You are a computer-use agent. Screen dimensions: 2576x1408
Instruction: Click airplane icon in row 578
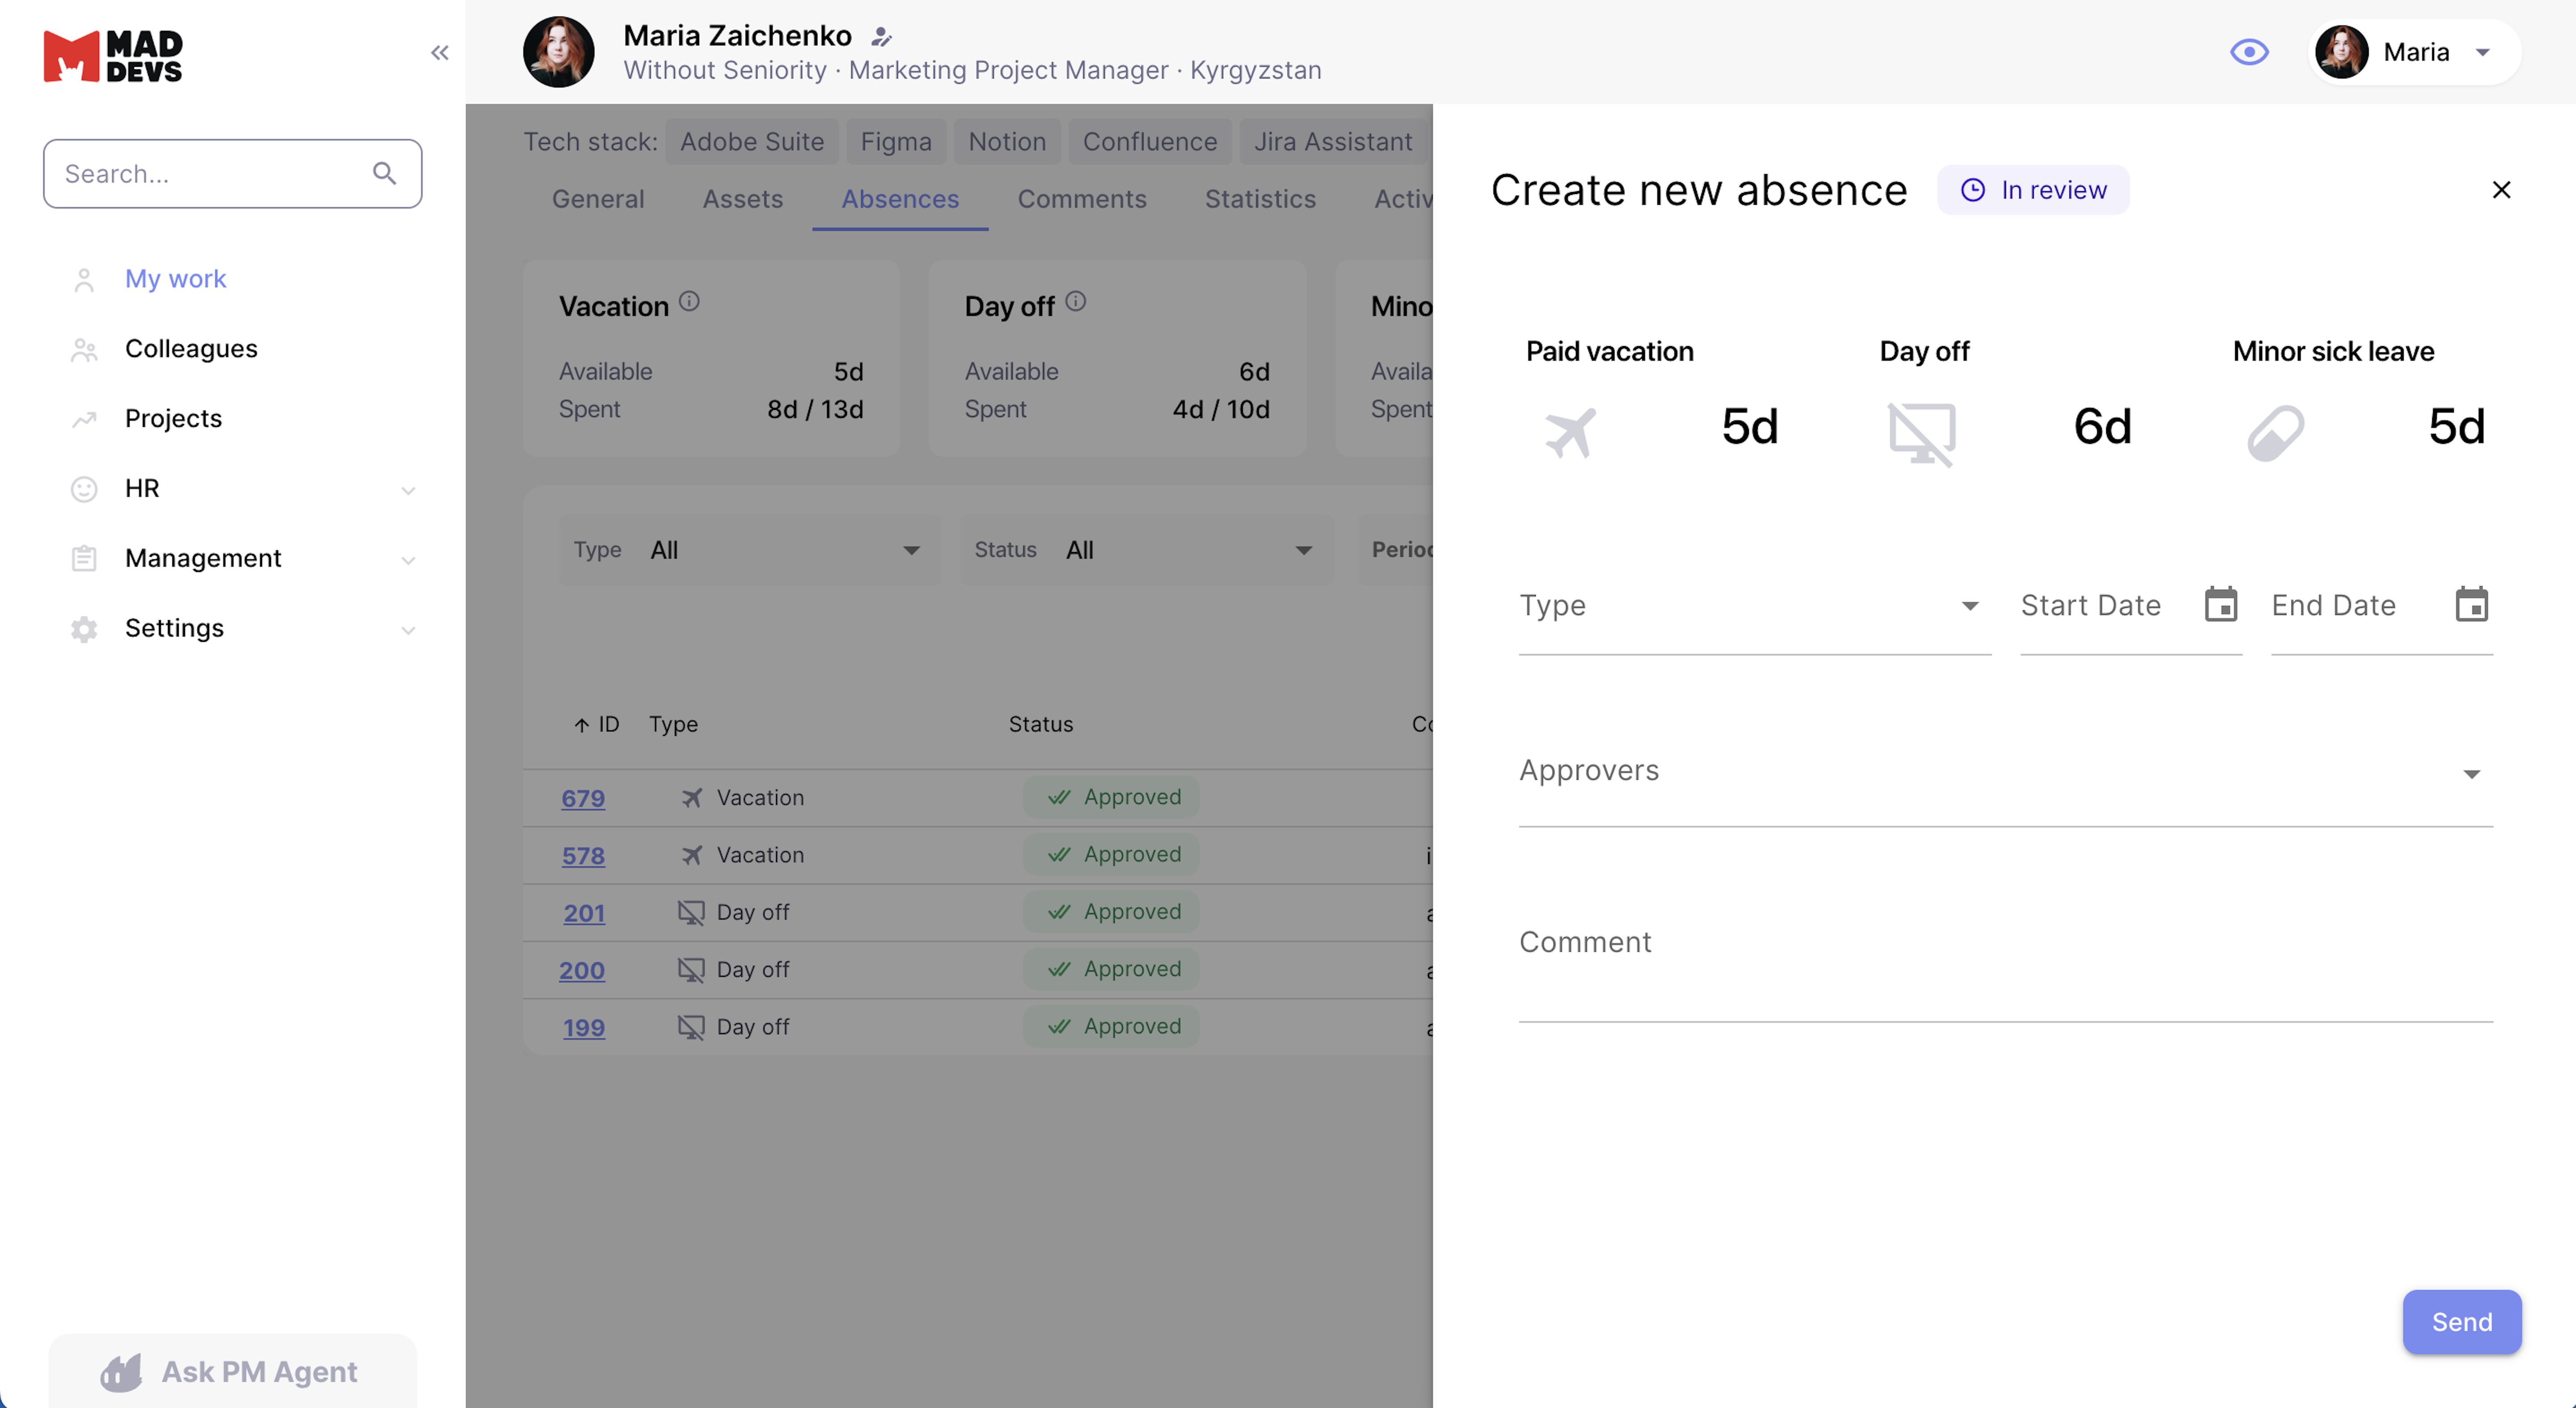pyautogui.click(x=691, y=855)
